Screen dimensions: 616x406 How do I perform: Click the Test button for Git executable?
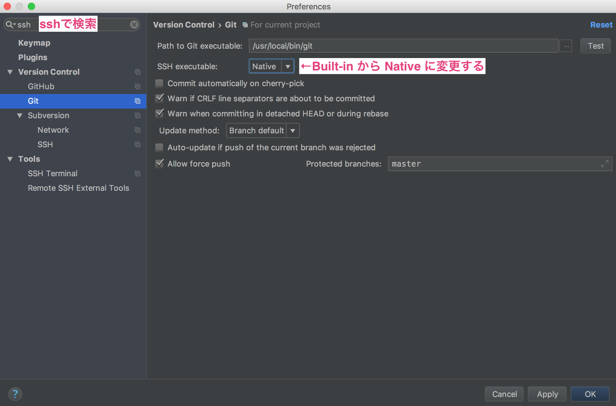[x=595, y=46]
